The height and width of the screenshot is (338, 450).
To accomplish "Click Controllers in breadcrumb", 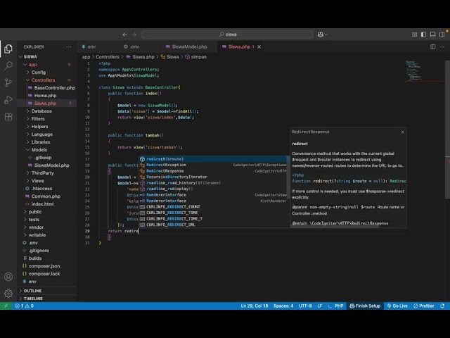I will (x=108, y=57).
